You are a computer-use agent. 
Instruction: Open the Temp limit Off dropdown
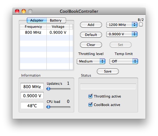(x=124, y=61)
